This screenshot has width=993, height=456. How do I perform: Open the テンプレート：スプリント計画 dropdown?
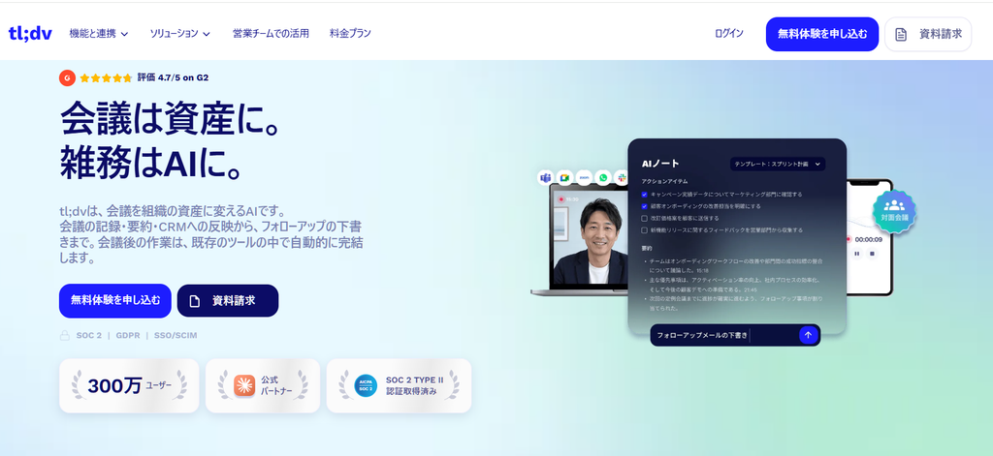[x=778, y=164]
